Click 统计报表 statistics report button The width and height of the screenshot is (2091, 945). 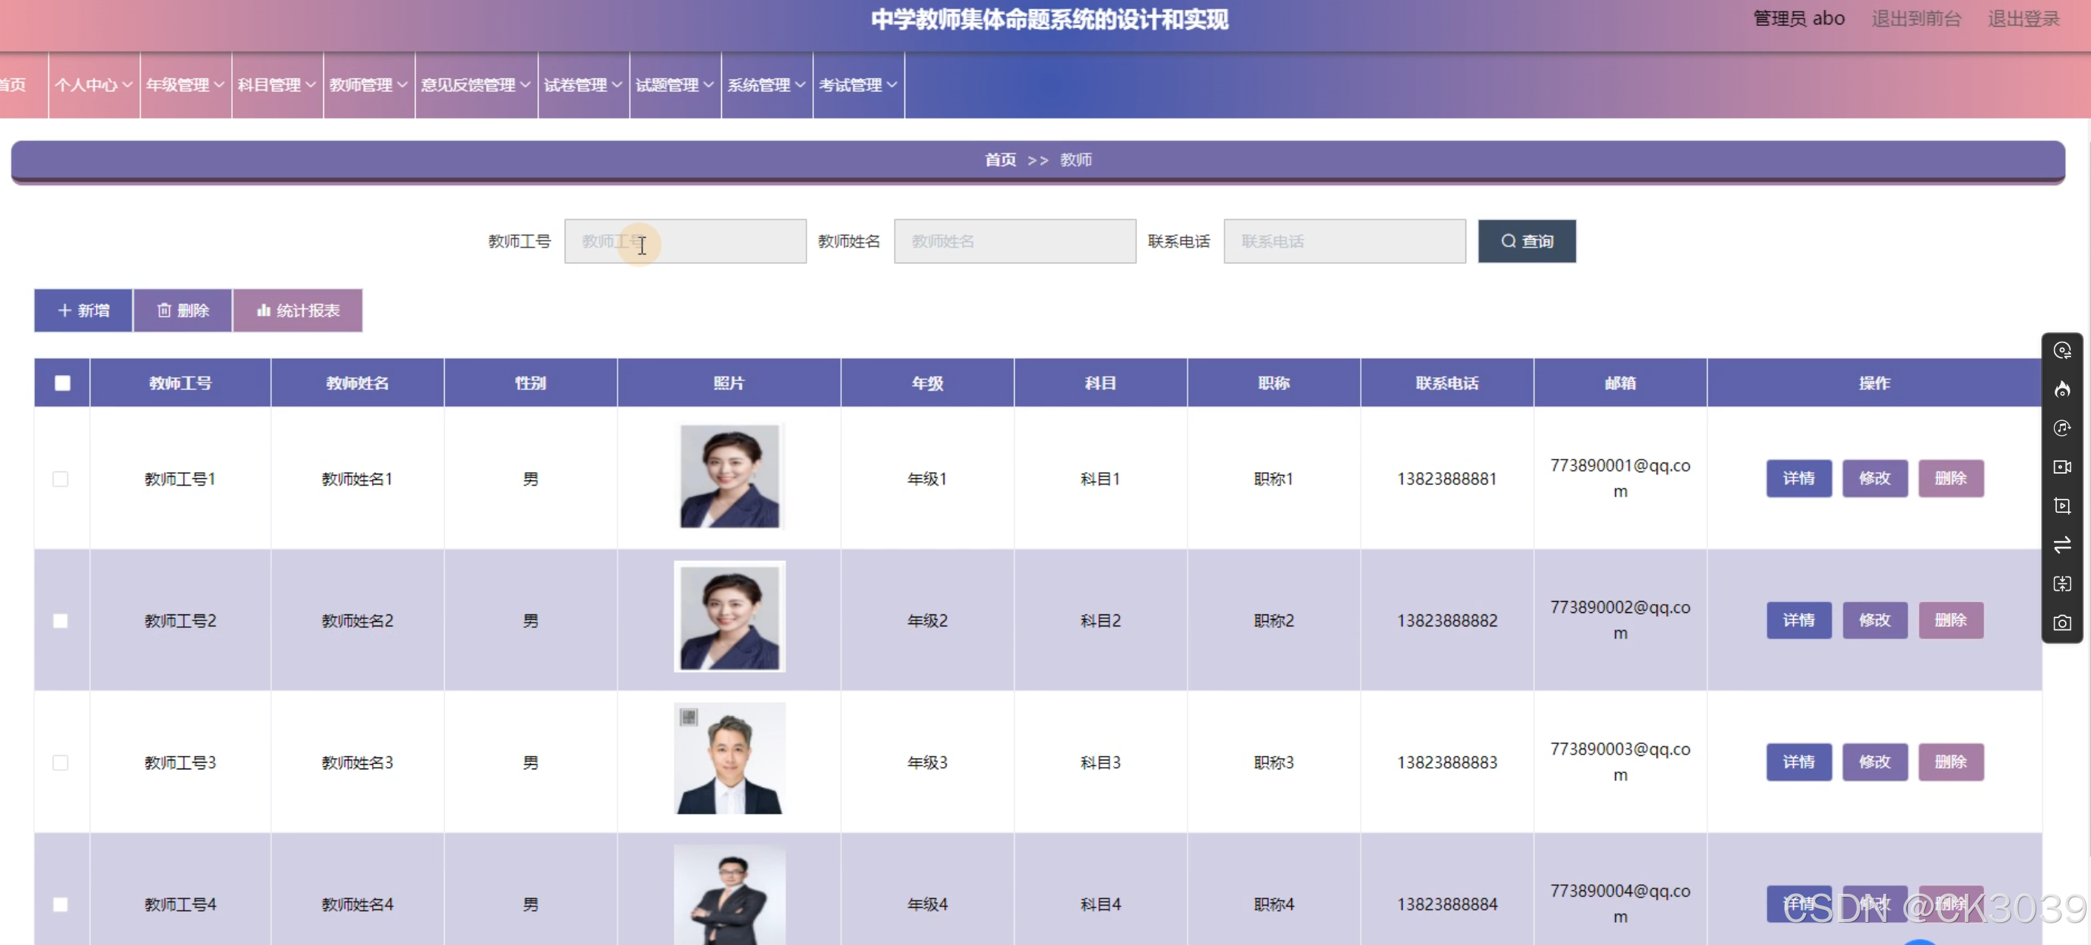click(x=298, y=311)
